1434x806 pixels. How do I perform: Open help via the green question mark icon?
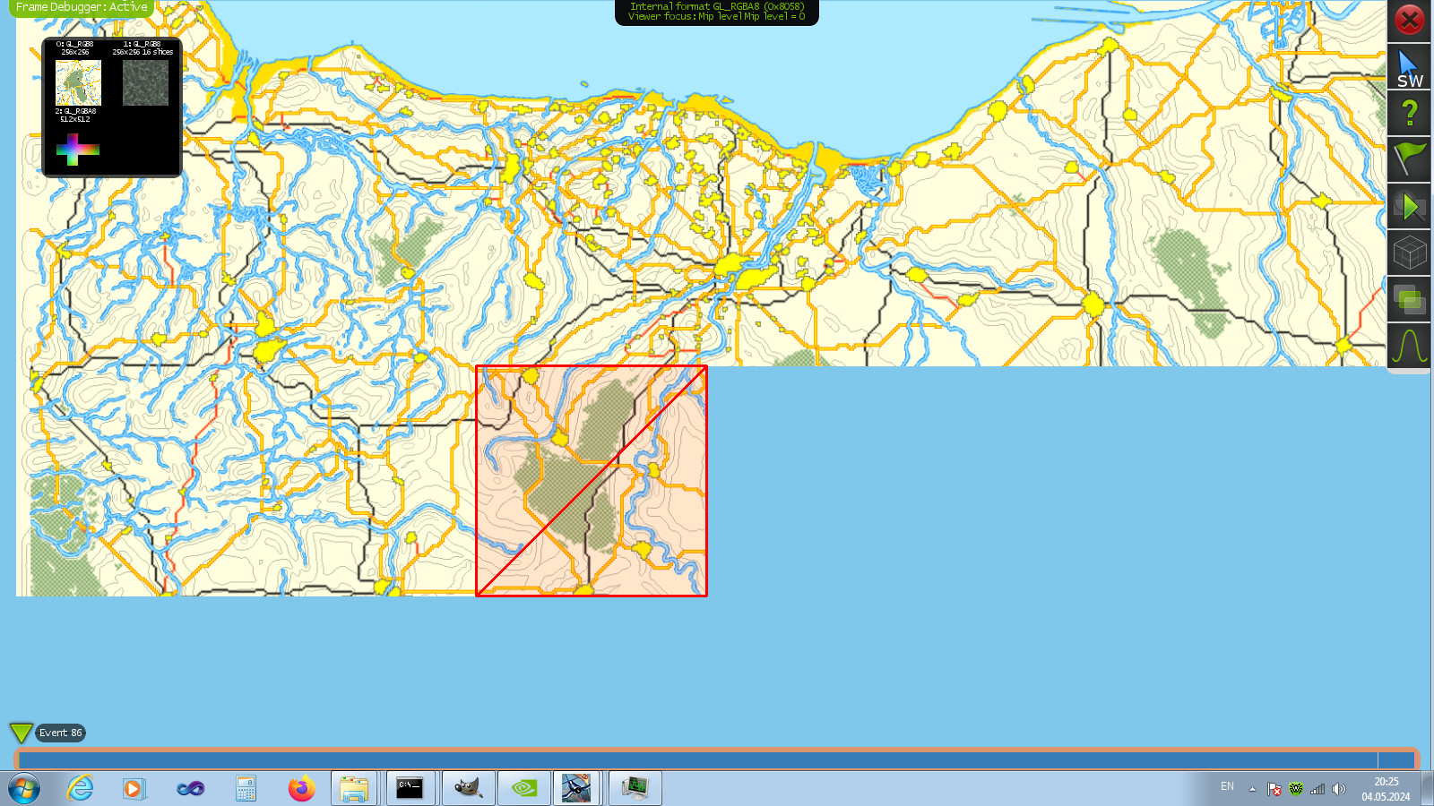1409,114
